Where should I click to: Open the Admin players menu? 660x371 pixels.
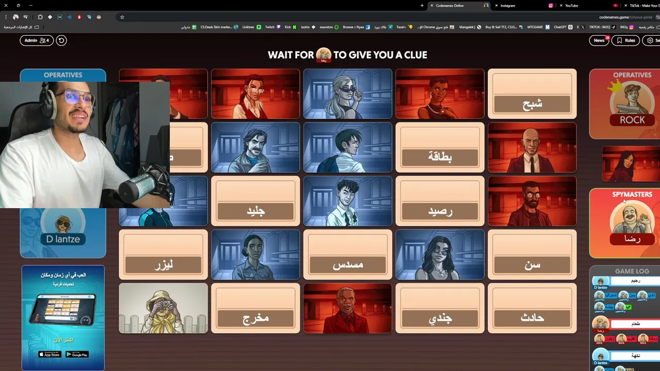pyautogui.click(x=37, y=40)
